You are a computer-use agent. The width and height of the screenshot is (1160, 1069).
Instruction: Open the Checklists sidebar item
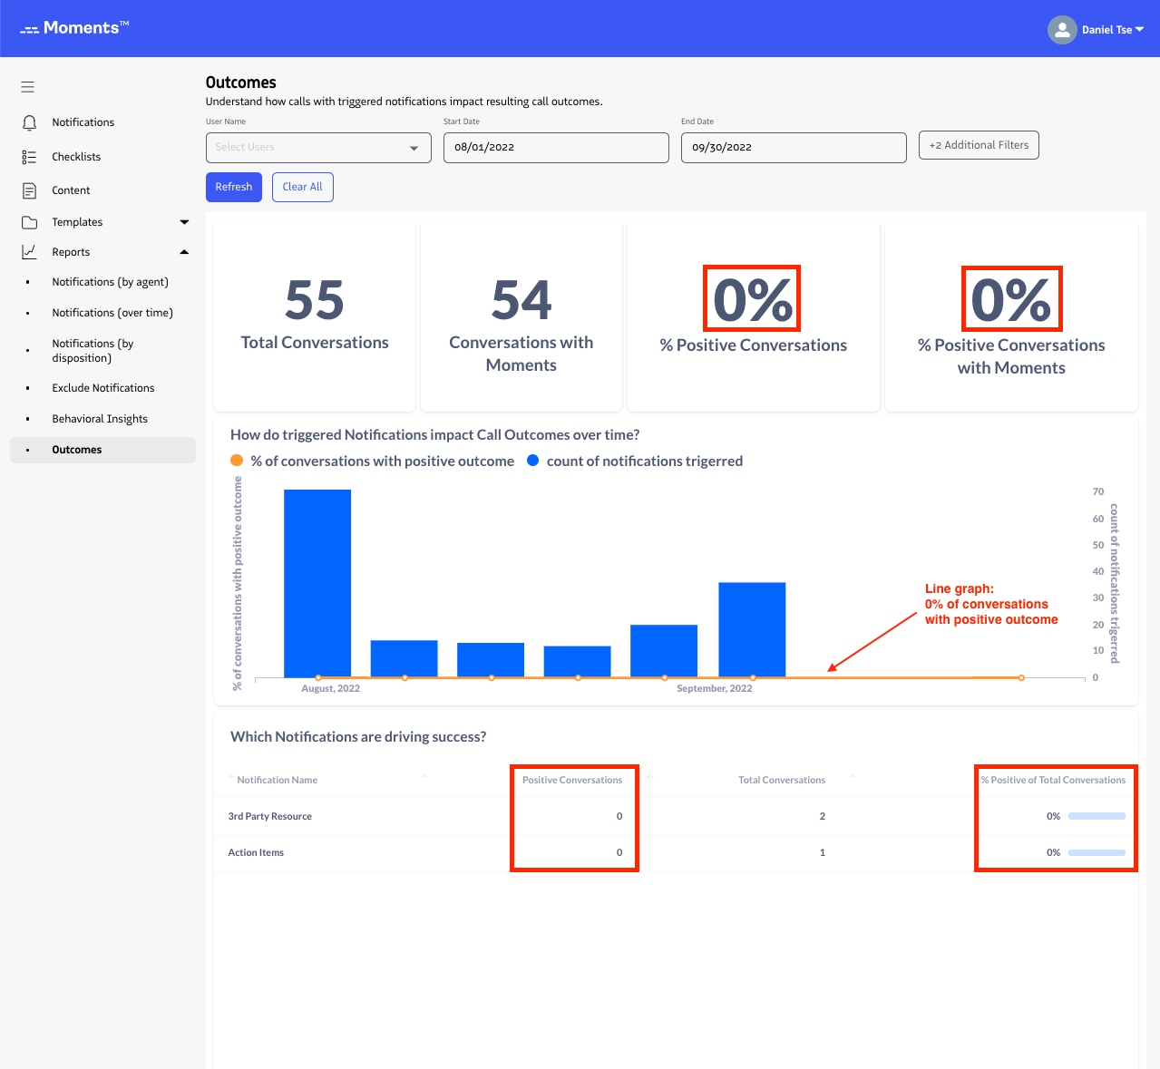[x=76, y=157]
